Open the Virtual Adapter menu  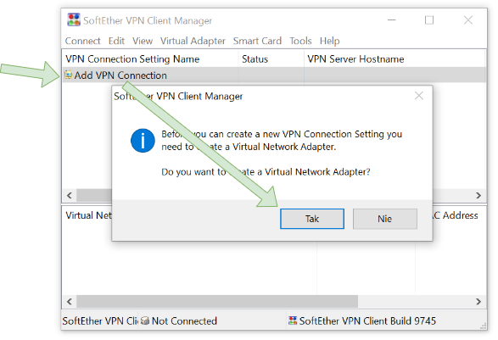click(x=193, y=41)
